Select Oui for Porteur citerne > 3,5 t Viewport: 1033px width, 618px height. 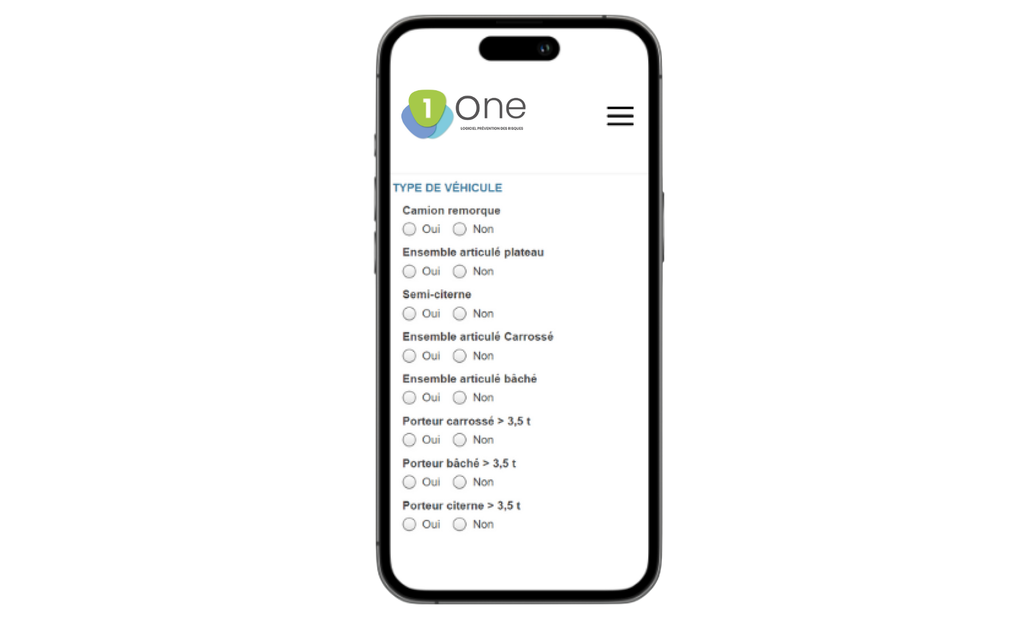pyautogui.click(x=409, y=524)
